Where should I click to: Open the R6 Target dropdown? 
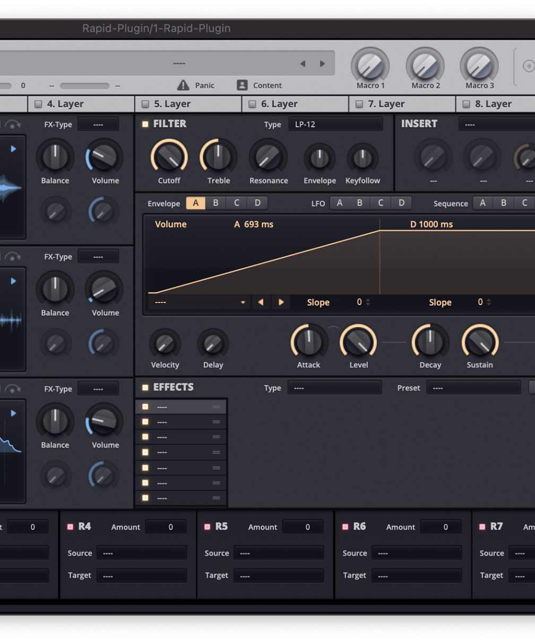[417, 576]
